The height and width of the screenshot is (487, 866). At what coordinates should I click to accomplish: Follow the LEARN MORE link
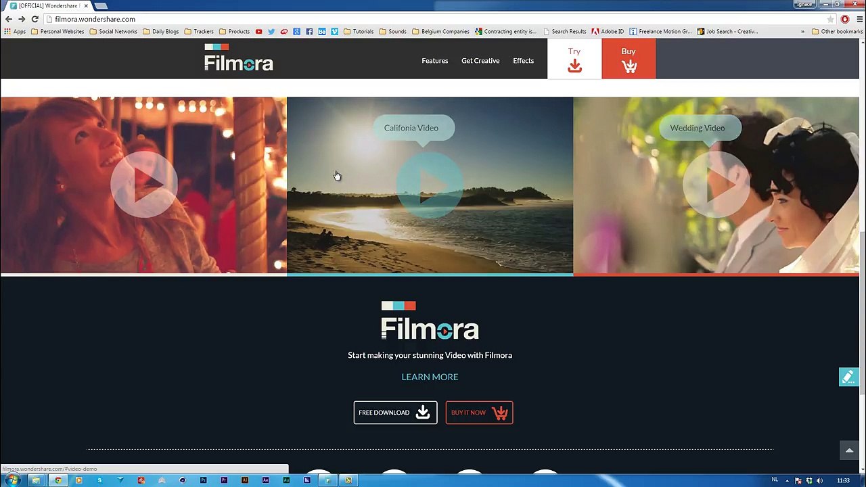[x=430, y=377]
